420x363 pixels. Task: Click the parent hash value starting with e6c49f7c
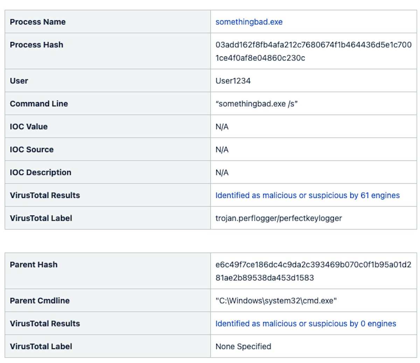313,271
